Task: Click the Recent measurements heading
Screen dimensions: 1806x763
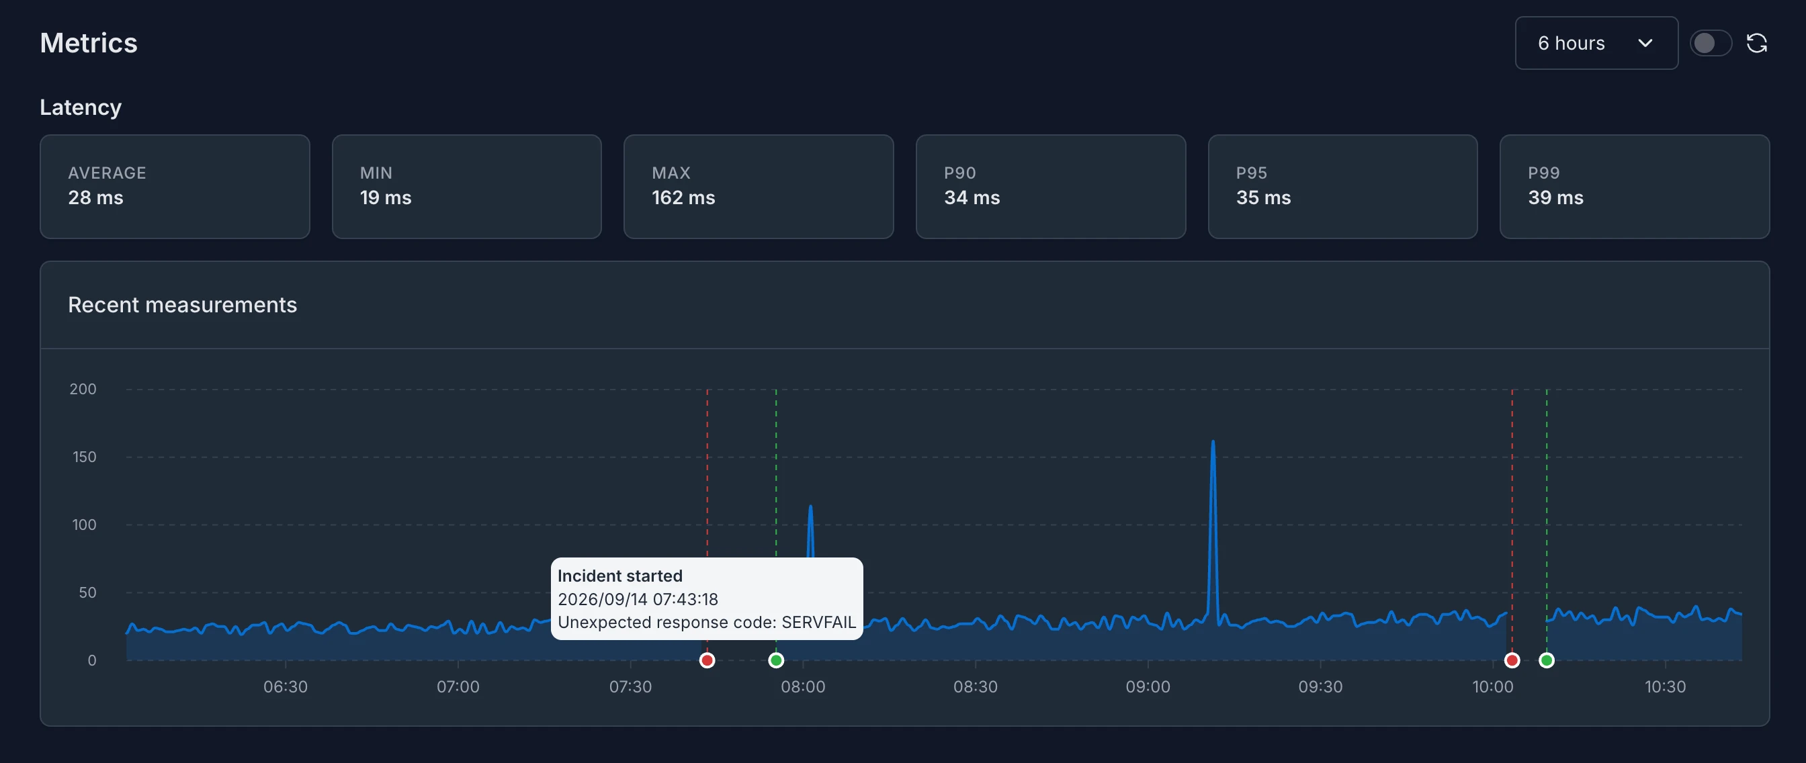Action: [x=182, y=305]
